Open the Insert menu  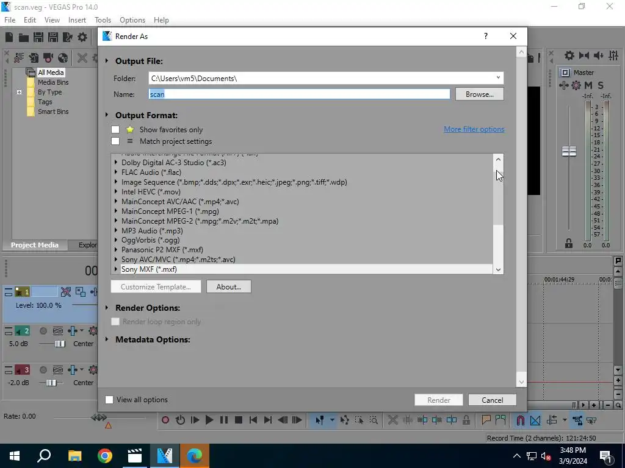click(x=77, y=20)
